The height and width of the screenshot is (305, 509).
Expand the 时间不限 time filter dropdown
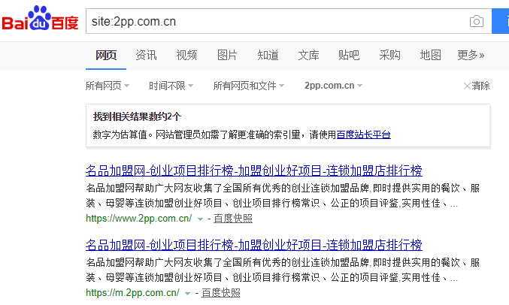171,86
